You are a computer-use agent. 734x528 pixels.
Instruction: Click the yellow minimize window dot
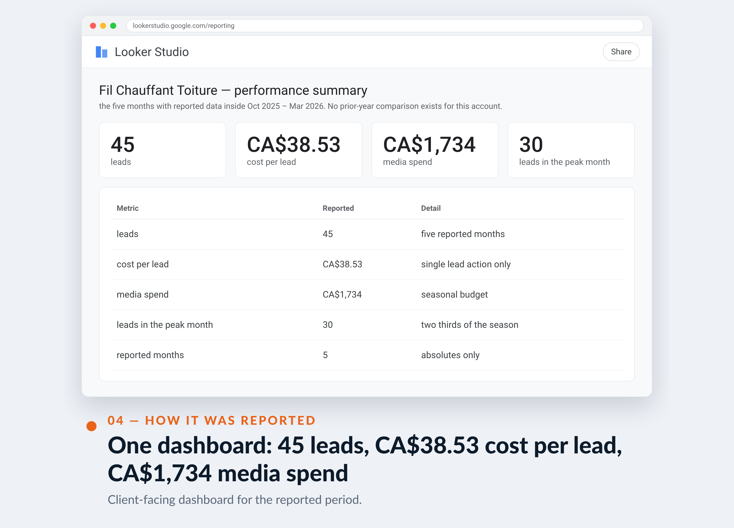tap(103, 25)
